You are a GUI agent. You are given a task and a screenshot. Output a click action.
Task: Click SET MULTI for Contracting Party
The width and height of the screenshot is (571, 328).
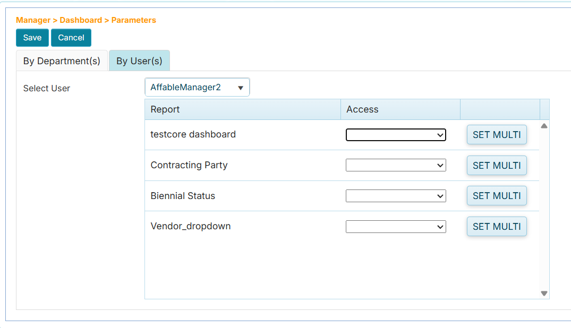coord(496,165)
